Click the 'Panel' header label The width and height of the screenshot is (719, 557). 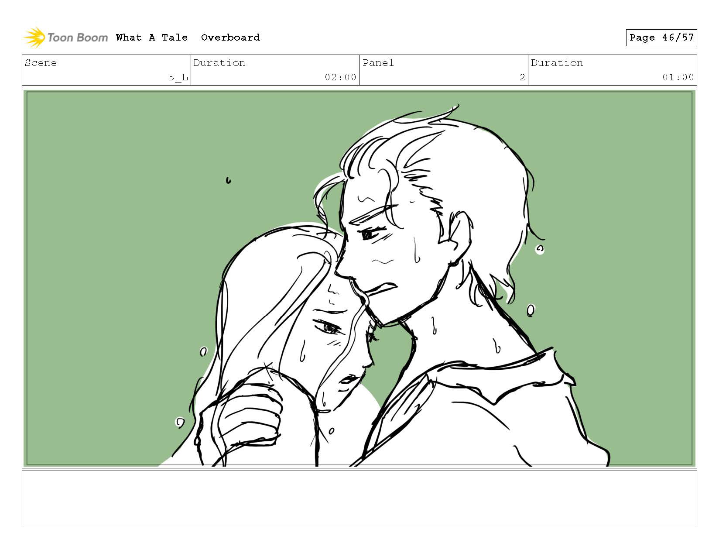click(x=378, y=63)
